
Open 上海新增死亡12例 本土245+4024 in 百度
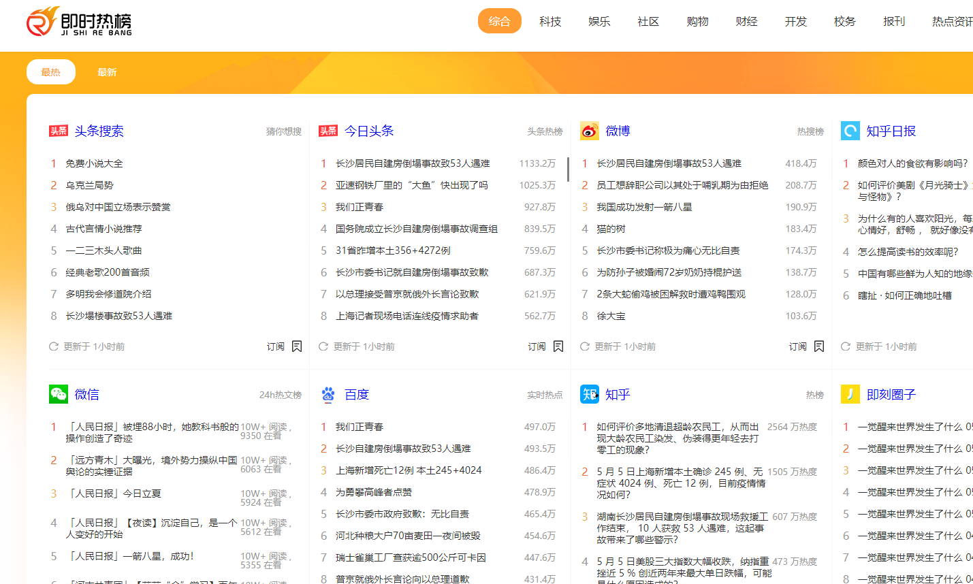[x=409, y=470]
